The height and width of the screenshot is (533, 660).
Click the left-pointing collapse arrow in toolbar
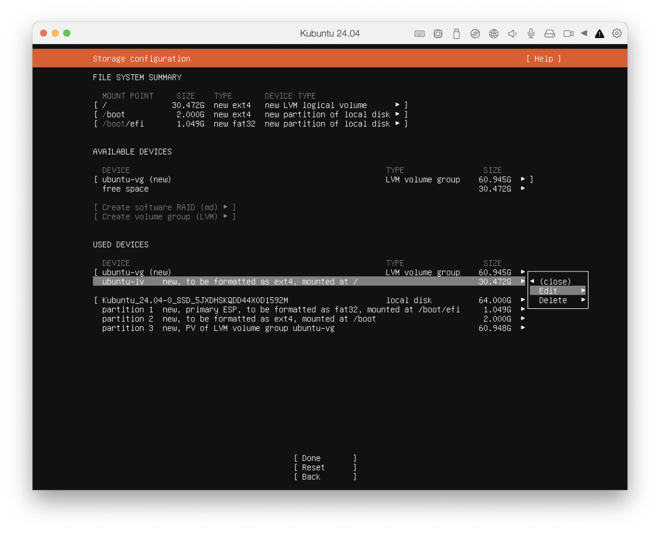click(584, 34)
